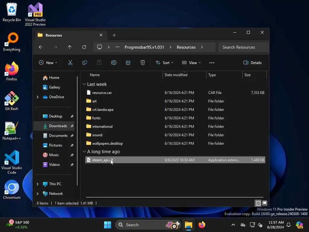Open the New item dropdown
This screenshot has width=309, height=232.
[x=48, y=63]
